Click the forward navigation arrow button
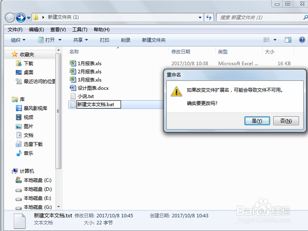 point(21,18)
